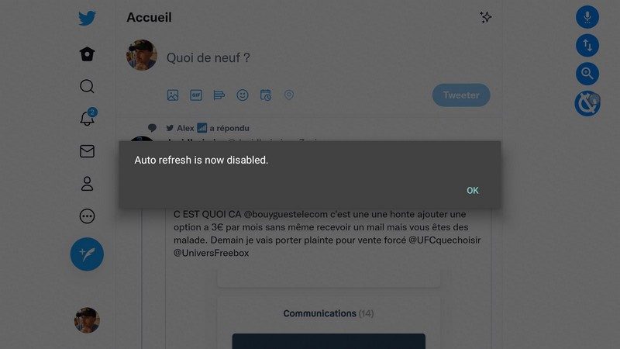Open account avatar at sidebar bottom
This screenshot has height=349, width=620.
pyautogui.click(x=87, y=320)
